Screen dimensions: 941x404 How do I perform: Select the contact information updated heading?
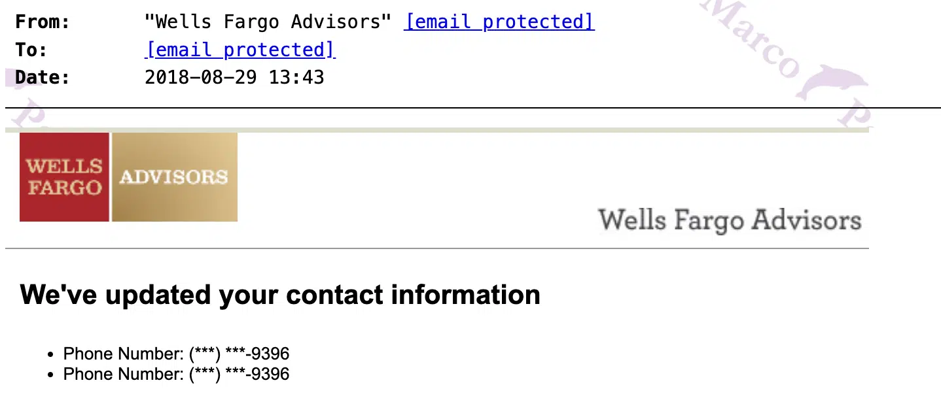click(x=280, y=295)
